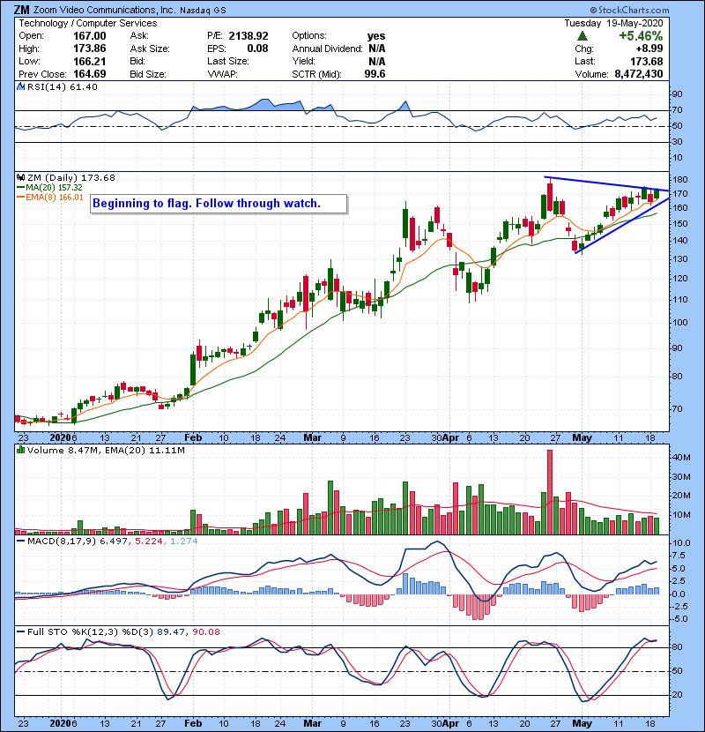Click the Chg value +8.99
Screen dimensions: 705x732
649,49
